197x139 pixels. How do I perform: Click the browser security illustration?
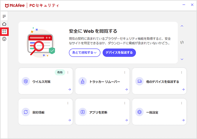pyautogui.click(x=41, y=42)
